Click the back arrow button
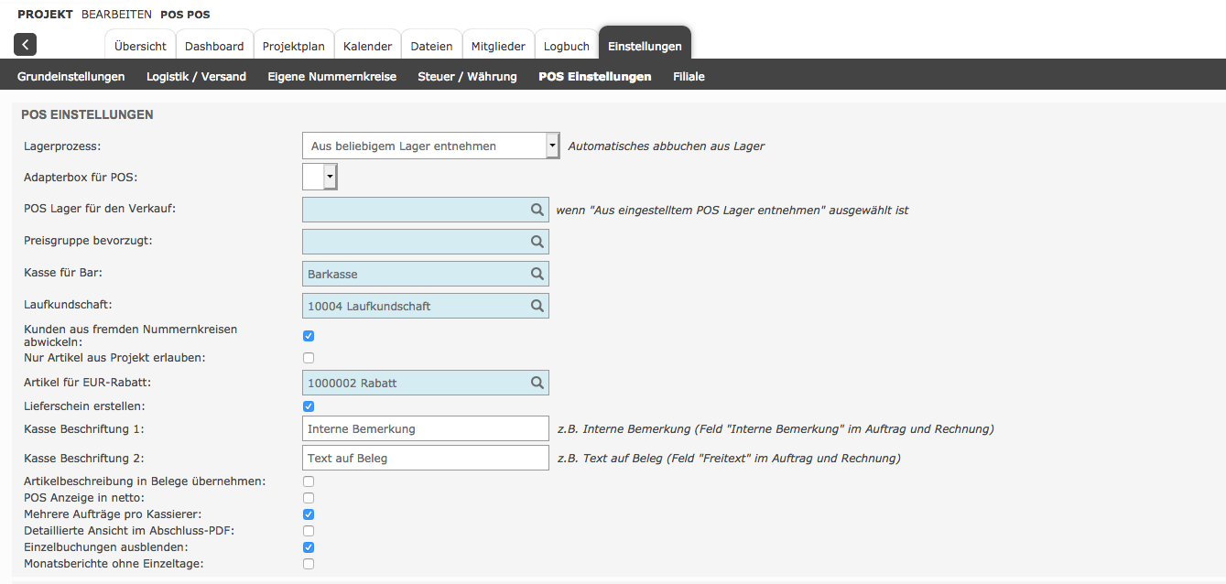The height and width of the screenshot is (584, 1226). [x=26, y=44]
